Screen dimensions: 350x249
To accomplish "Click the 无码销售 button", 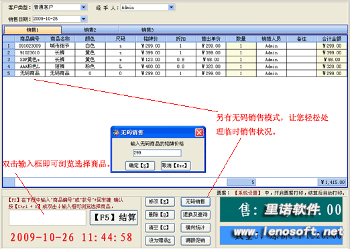I will (x=195, y=202).
